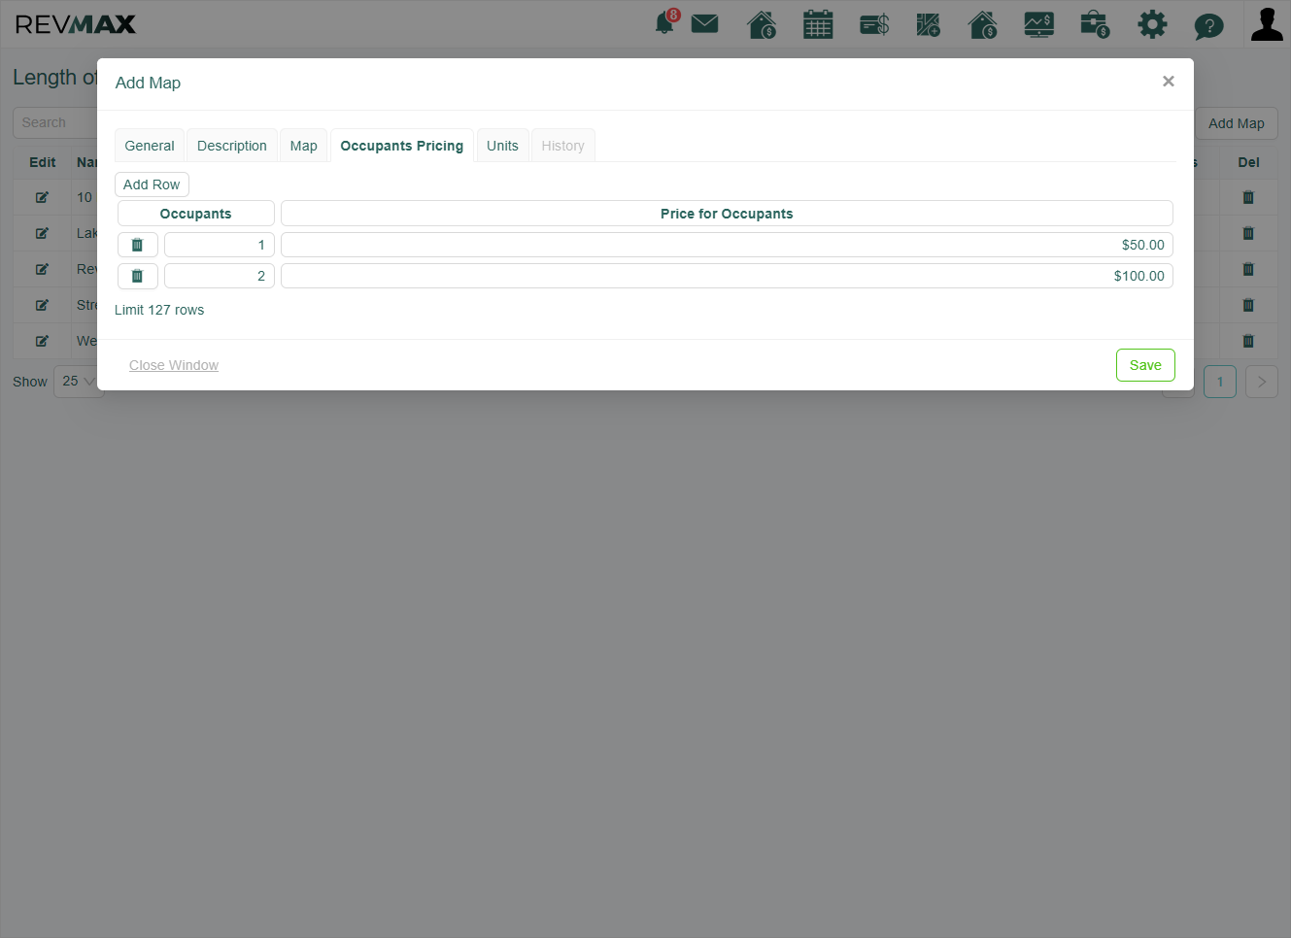Viewport: 1291px width, 938px height.
Task: Open the credit card payments icon
Action: (x=874, y=24)
